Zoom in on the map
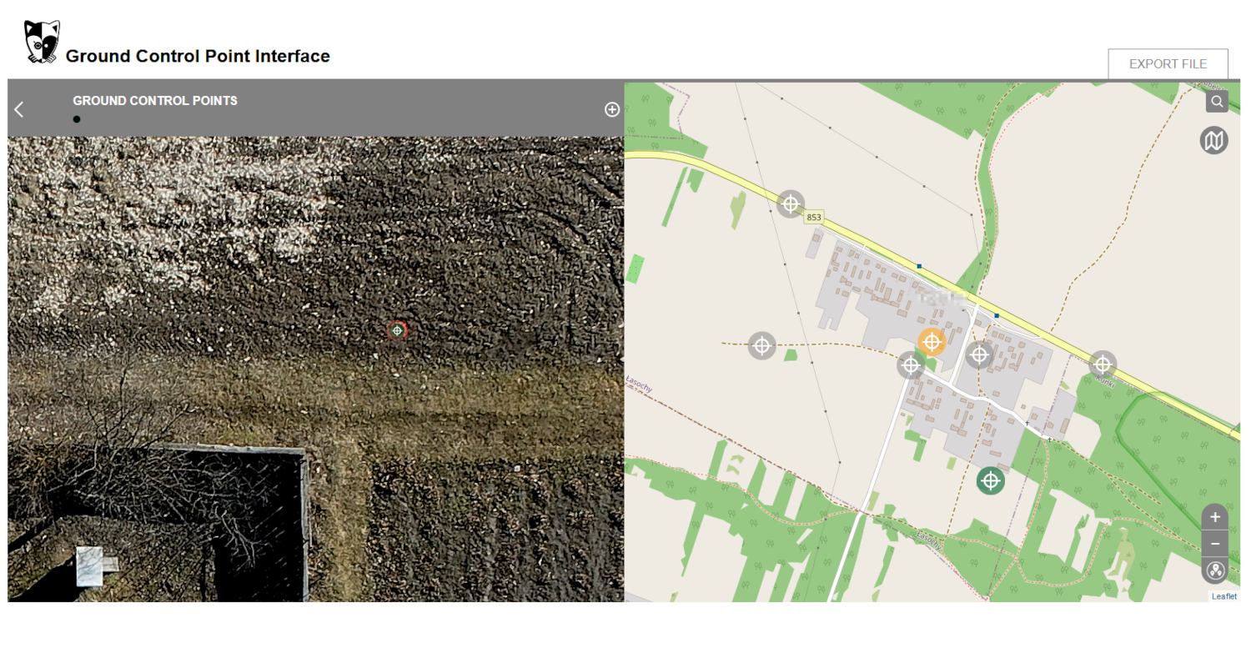 (1215, 517)
